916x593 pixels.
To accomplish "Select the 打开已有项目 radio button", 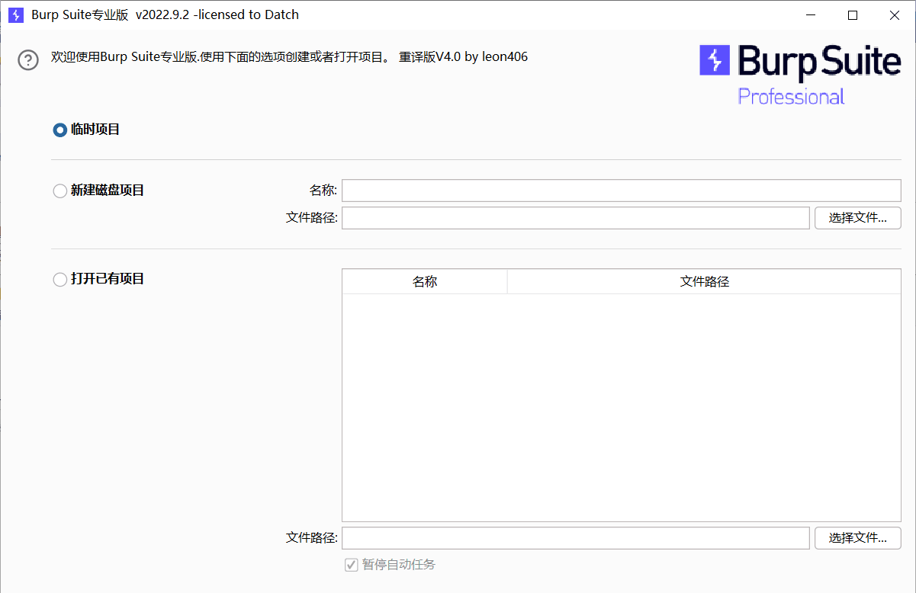I will point(59,280).
